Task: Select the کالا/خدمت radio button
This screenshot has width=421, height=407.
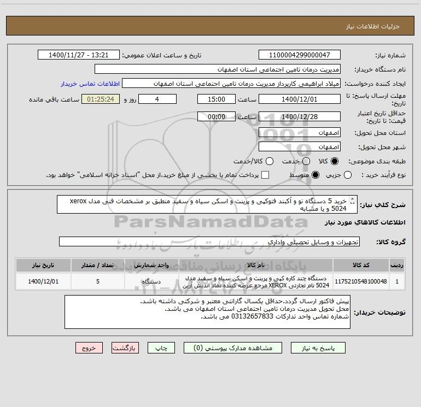Action: (270, 161)
